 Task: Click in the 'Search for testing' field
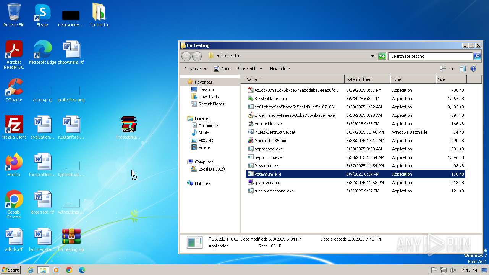pyautogui.click(x=431, y=56)
